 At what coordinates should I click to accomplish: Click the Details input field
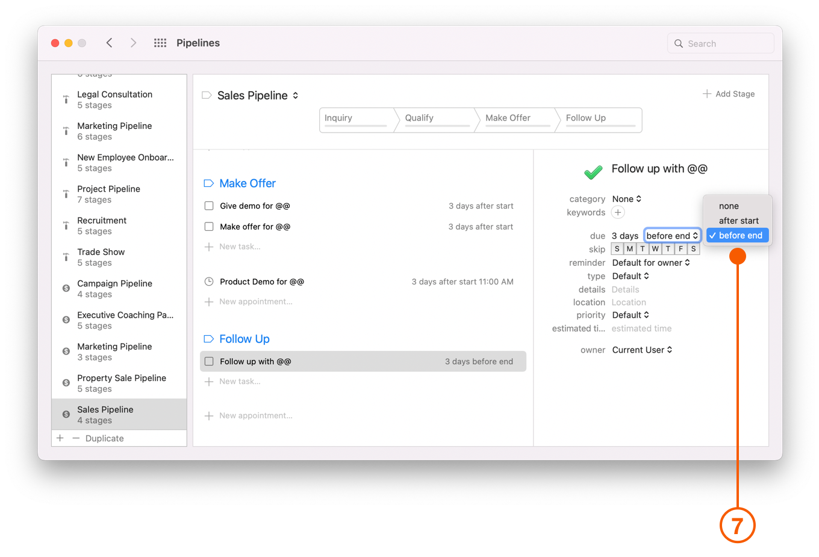625,289
